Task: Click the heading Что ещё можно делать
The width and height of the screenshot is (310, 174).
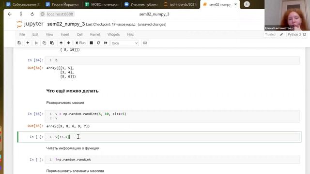Action: (72, 91)
